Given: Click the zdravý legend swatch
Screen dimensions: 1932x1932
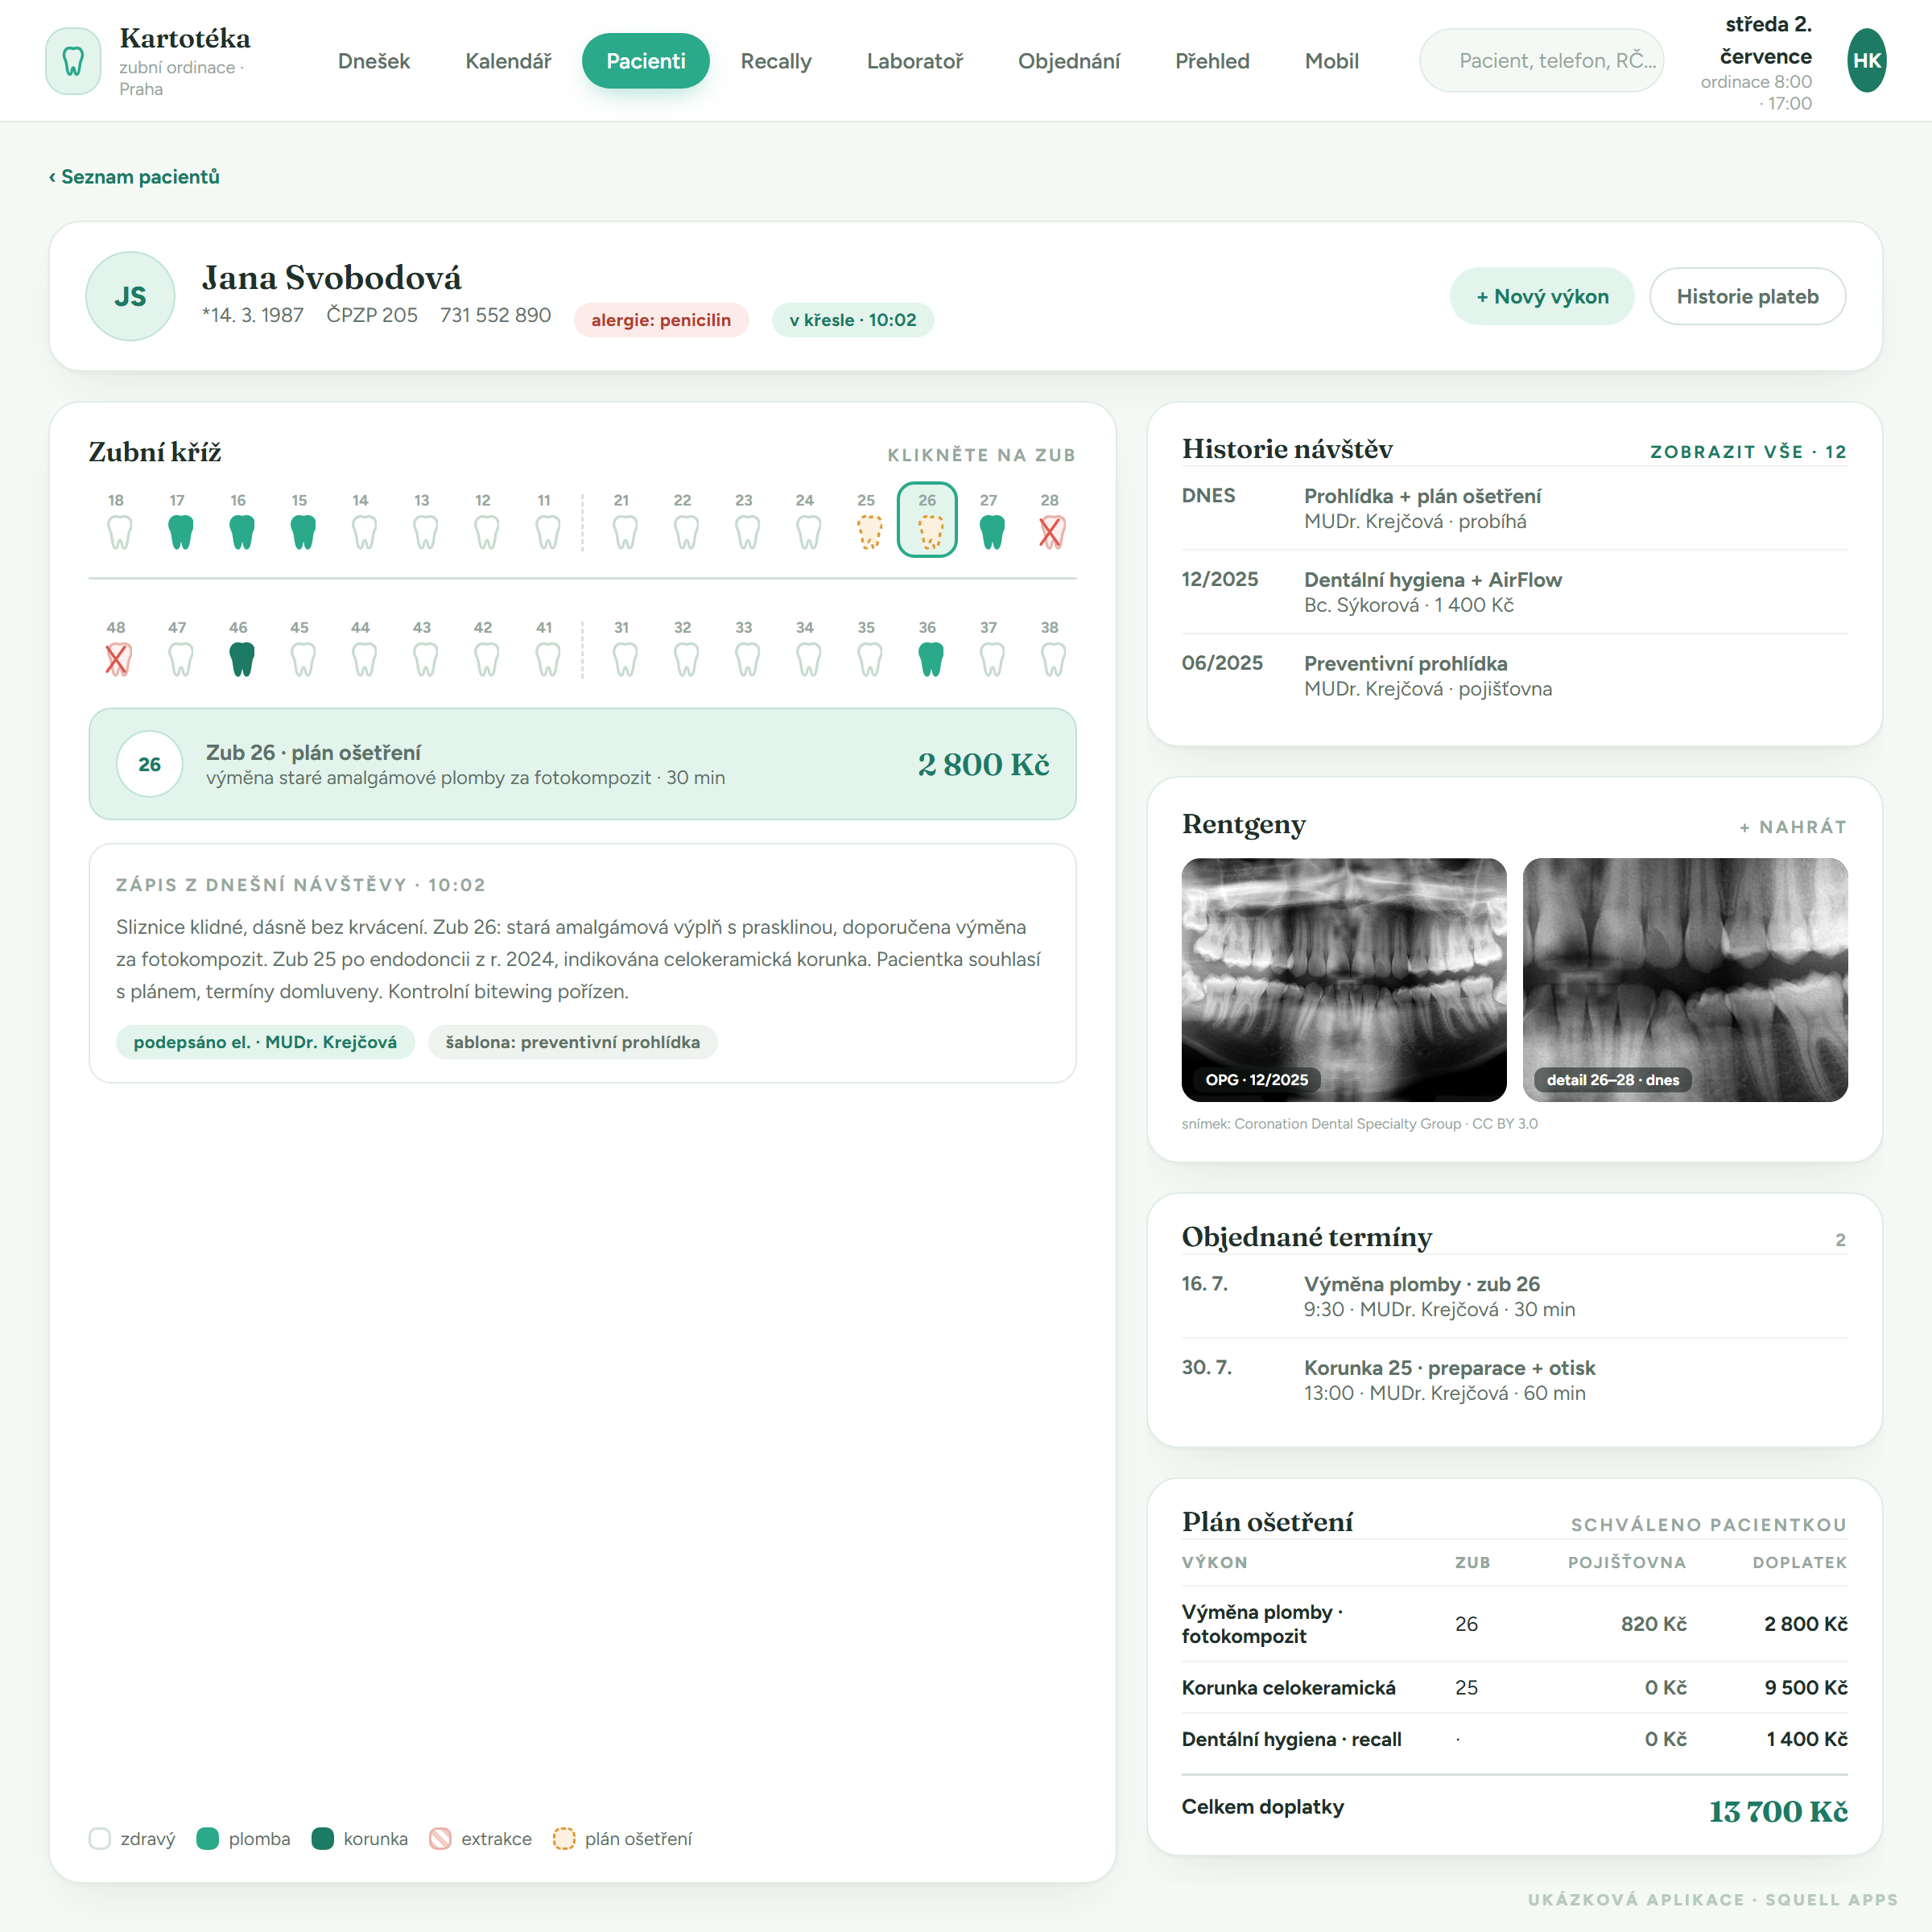Looking at the screenshot, I should [99, 1838].
